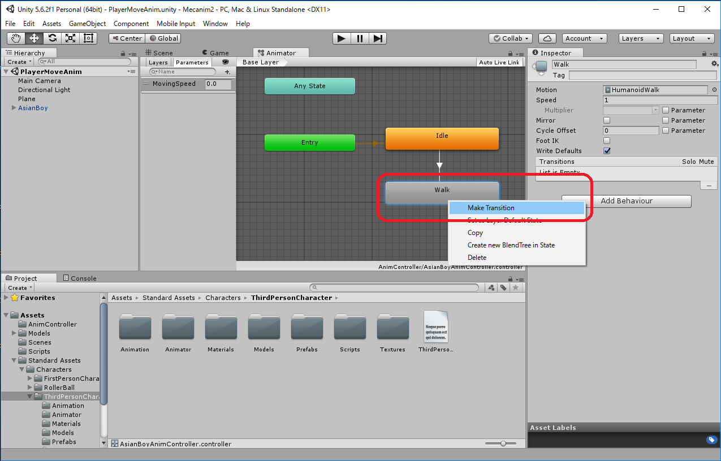The image size is (721, 461).
Task: Uncheck the Write Defaults checkbox
Action: pyautogui.click(x=607, y=151)
